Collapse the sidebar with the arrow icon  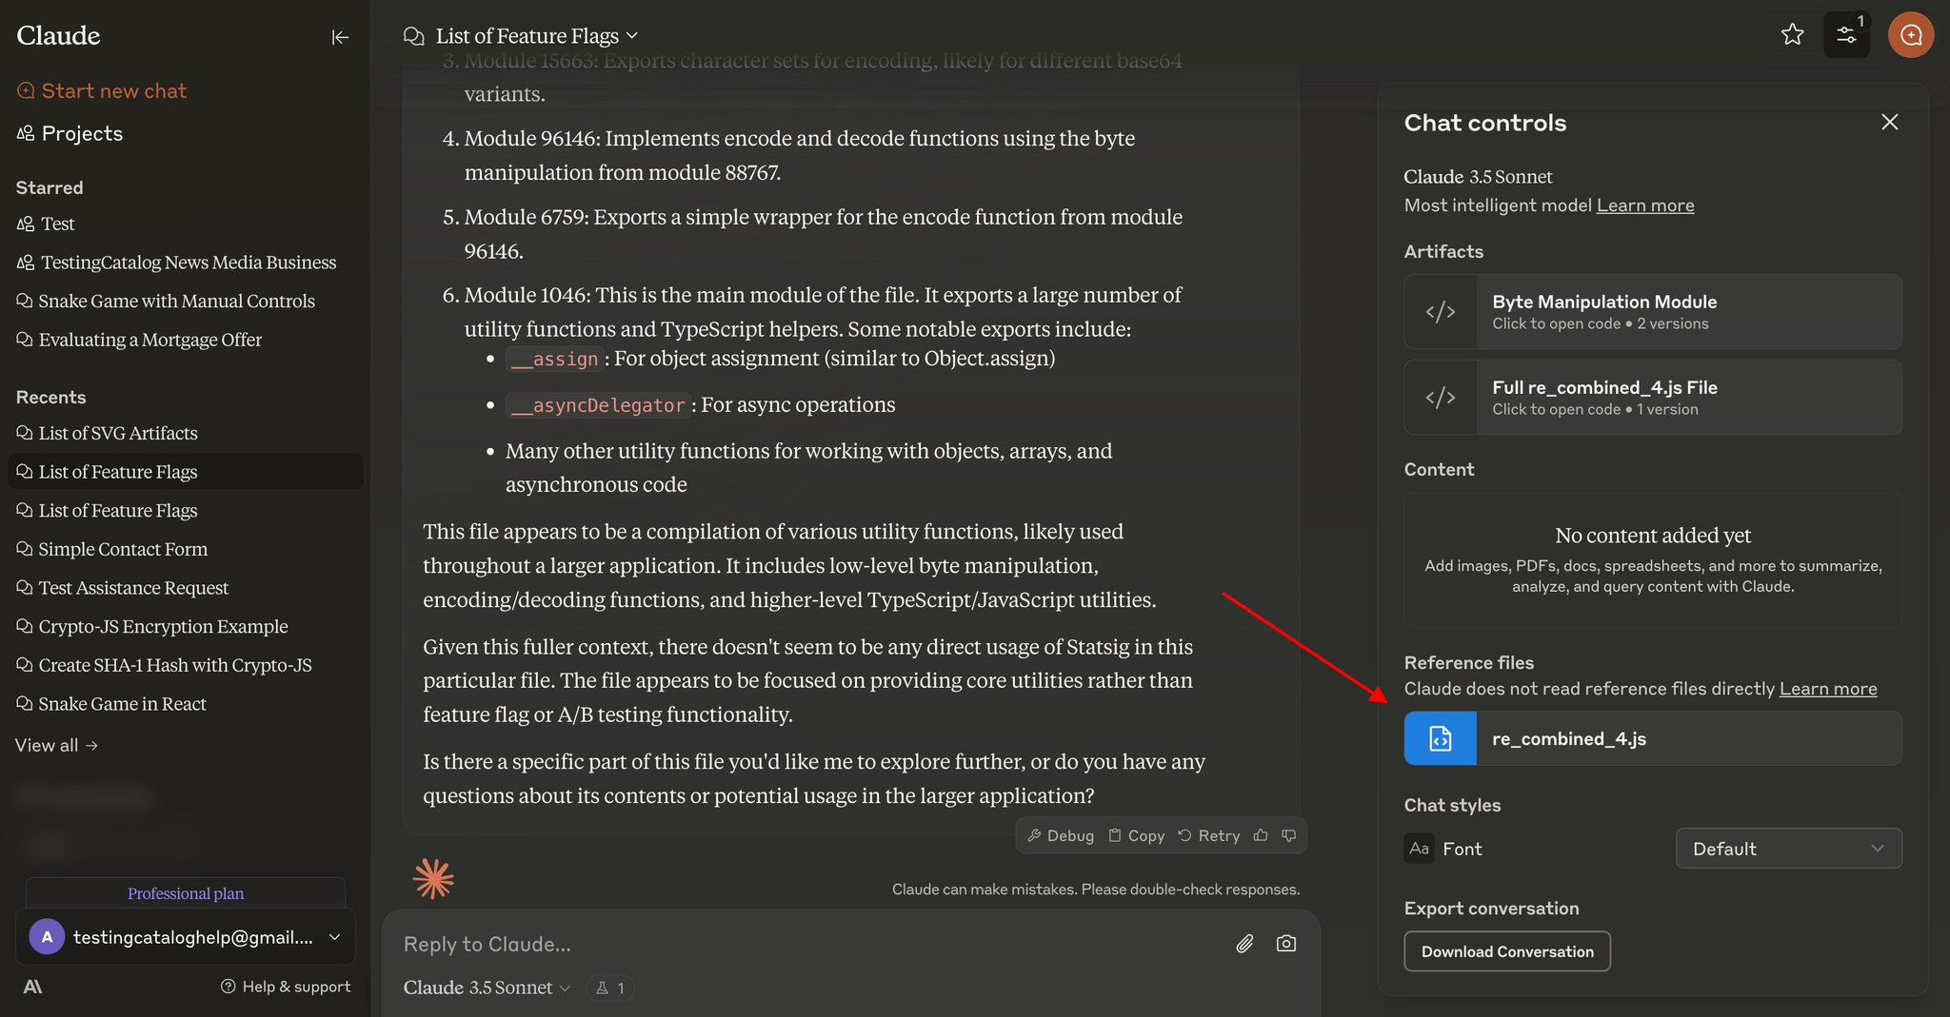(340, 37)
